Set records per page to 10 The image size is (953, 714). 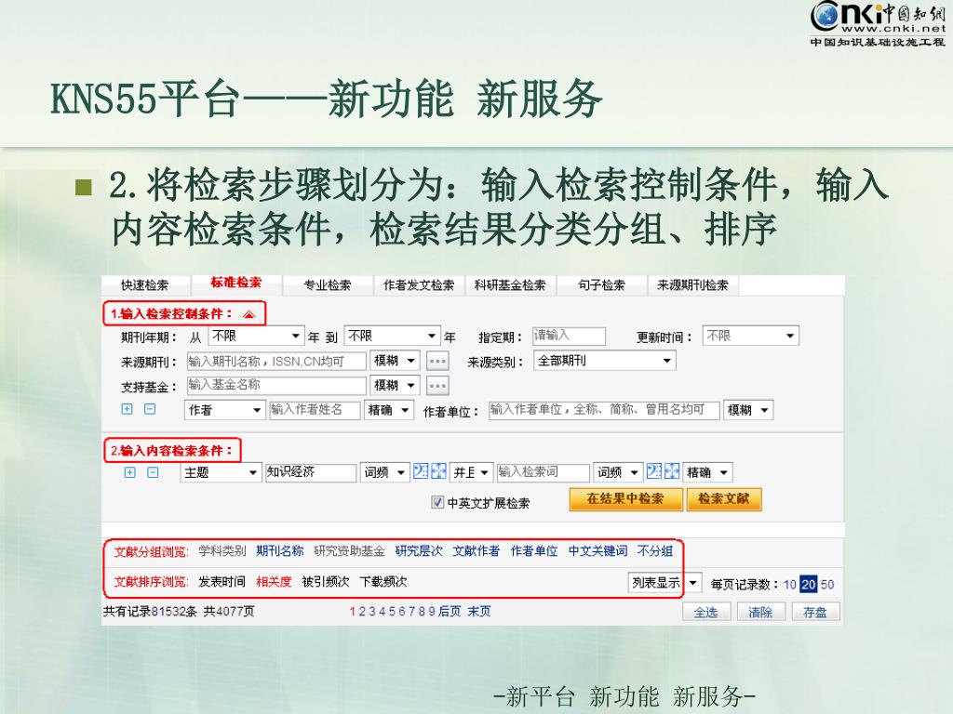coord(789,584)
